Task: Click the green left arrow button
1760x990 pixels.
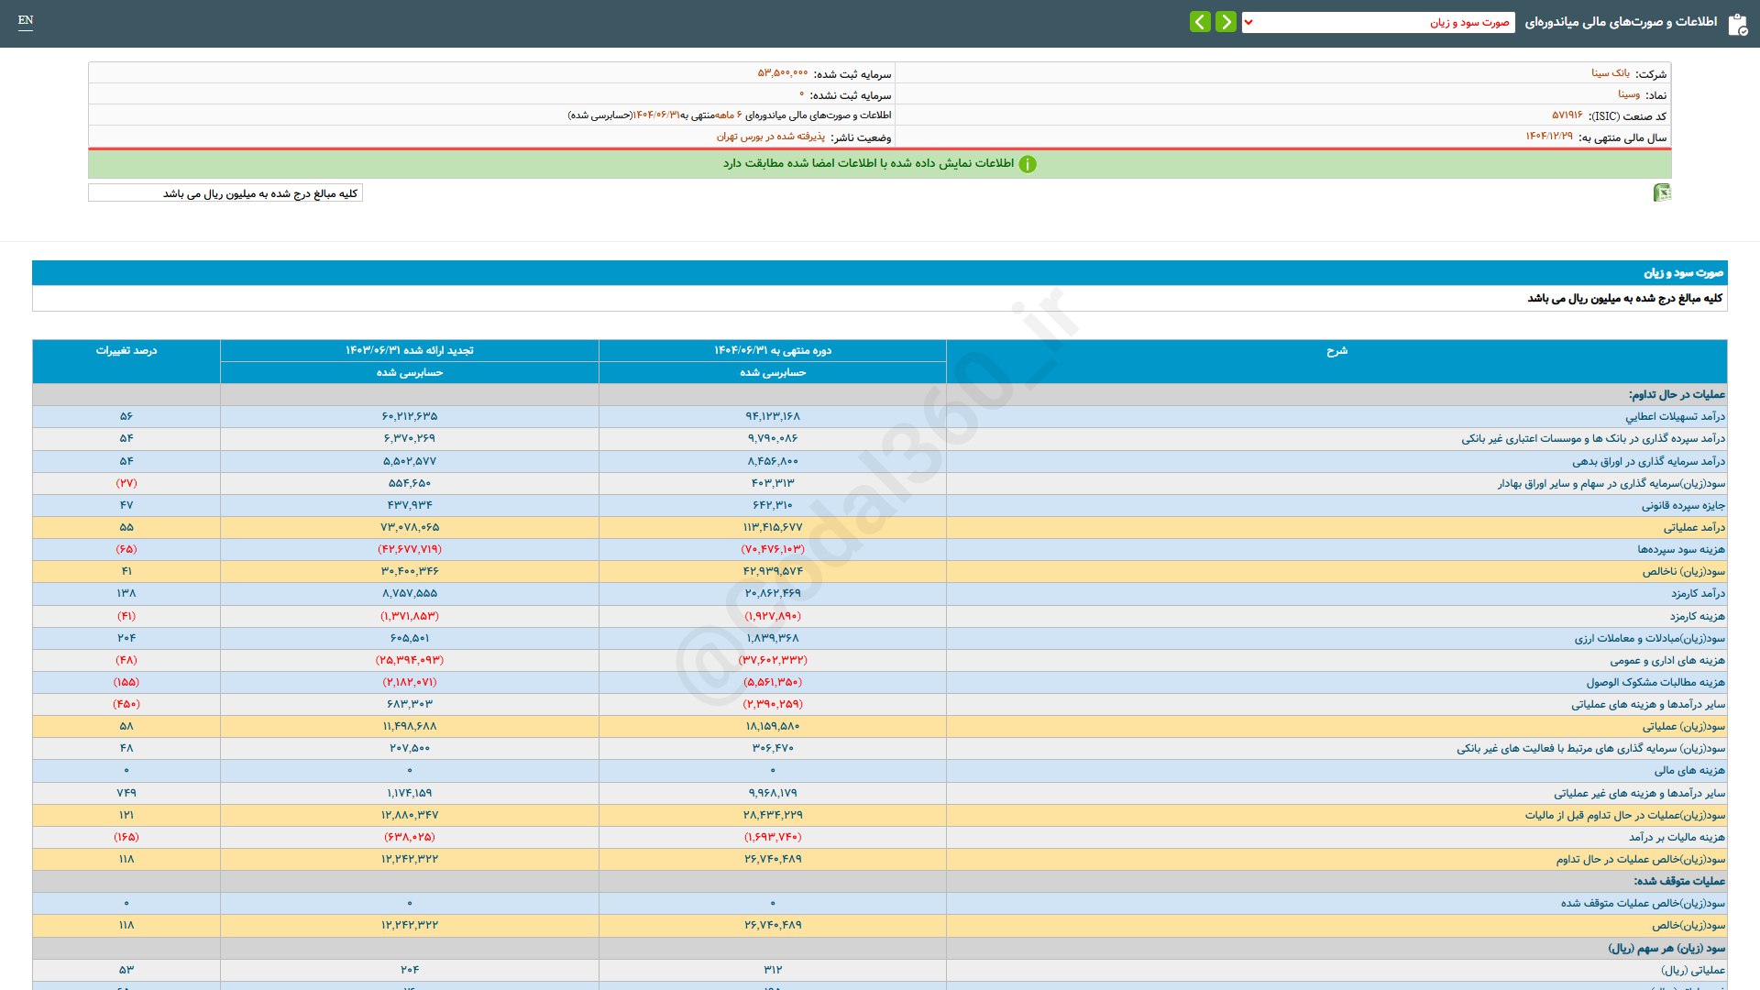Action: [x=1200, y=22]
